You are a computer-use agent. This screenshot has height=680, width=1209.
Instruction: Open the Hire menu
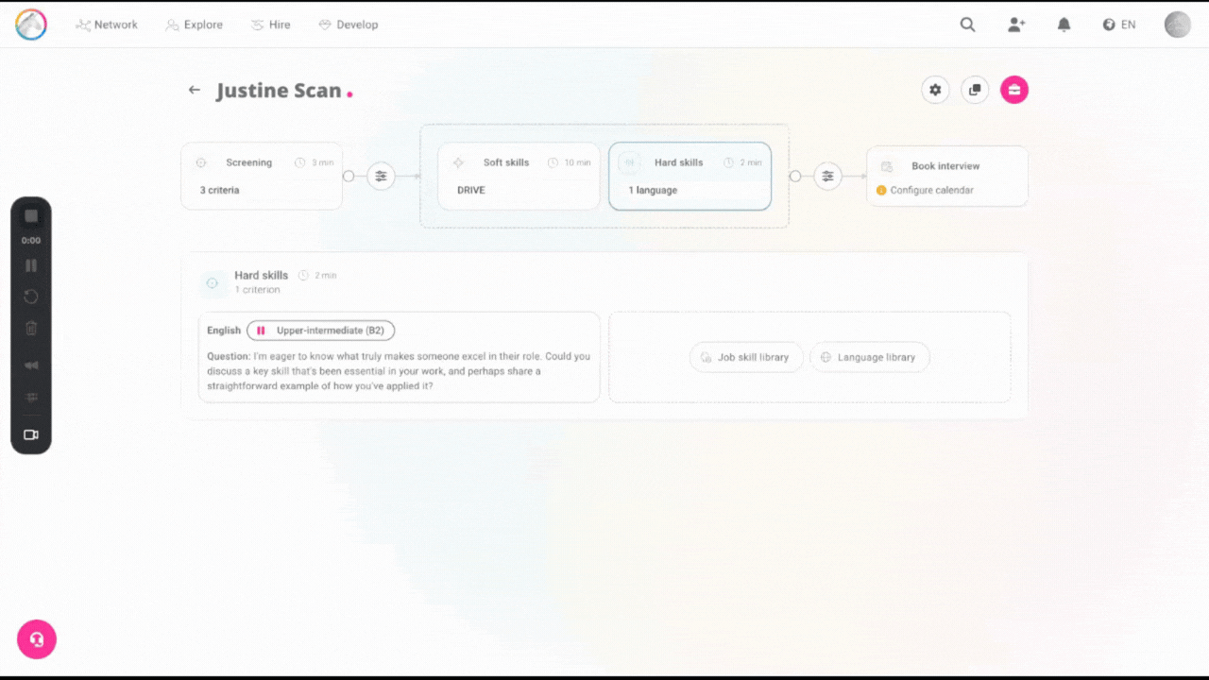(271, 25)
